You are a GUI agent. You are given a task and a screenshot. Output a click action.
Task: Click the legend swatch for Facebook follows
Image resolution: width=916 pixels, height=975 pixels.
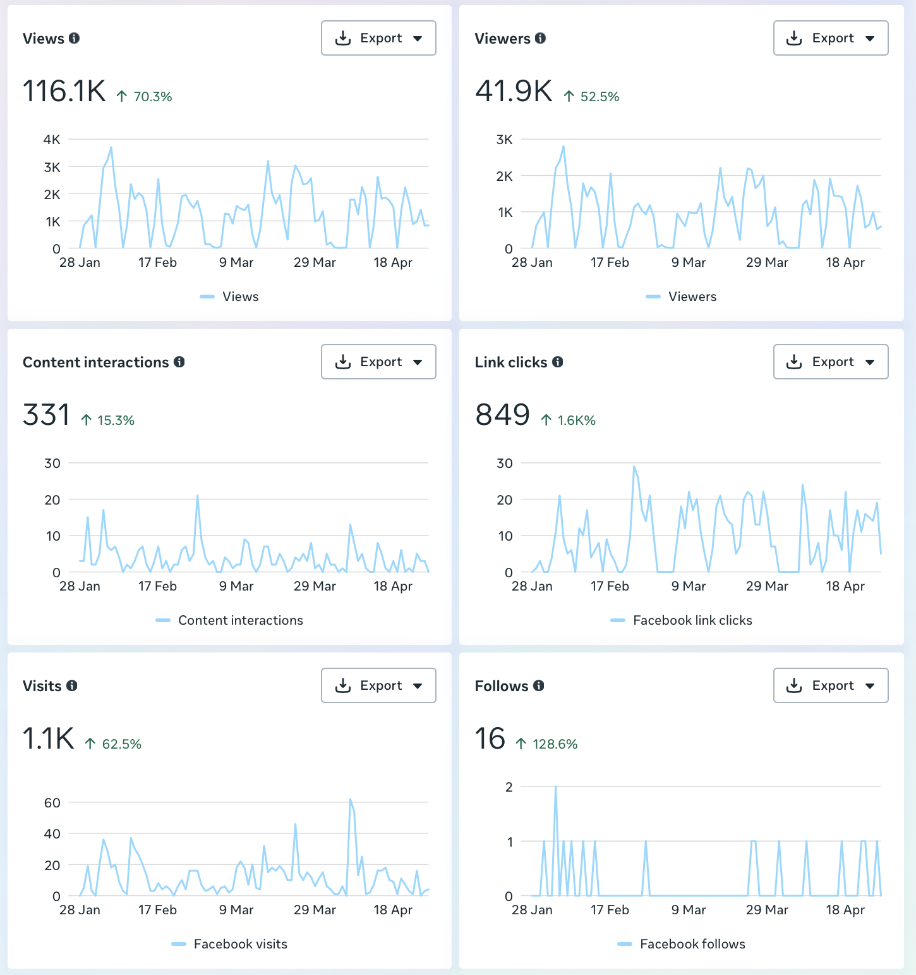pos(625,944)
